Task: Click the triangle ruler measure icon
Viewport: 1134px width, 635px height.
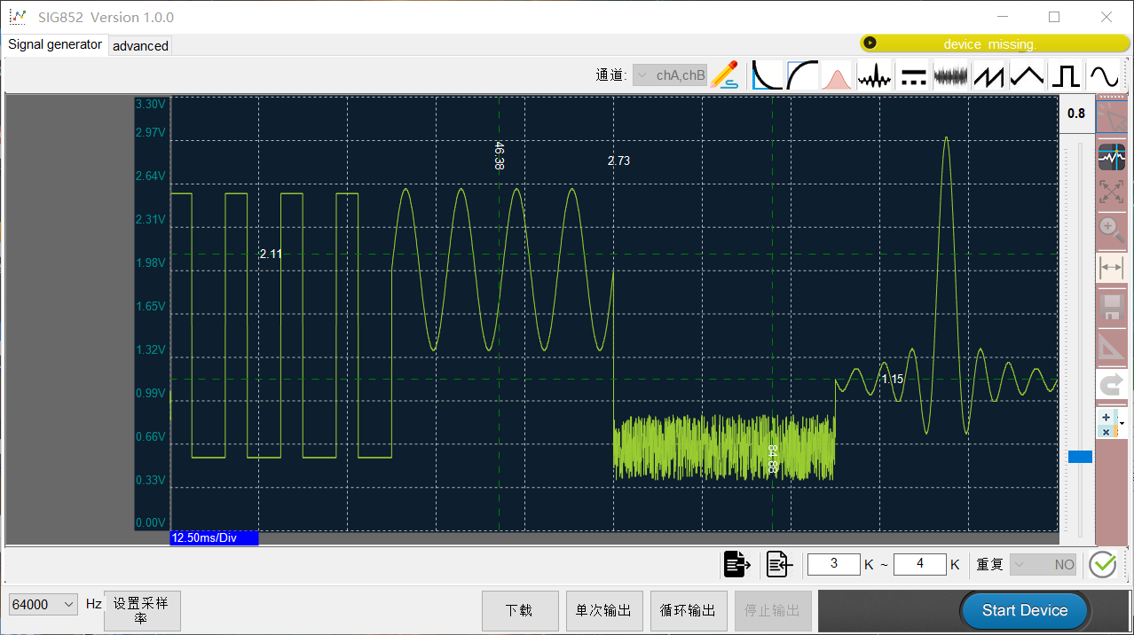Action: pyautogui.click(x=1112, y=347)
